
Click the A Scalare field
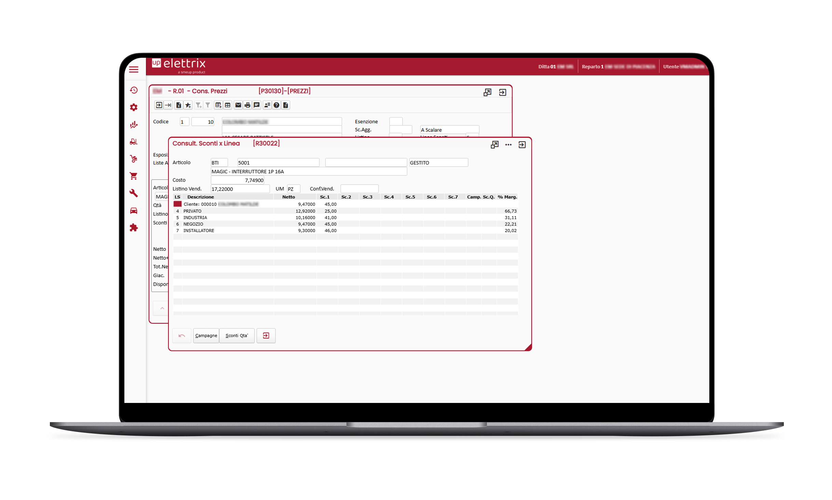450,130
